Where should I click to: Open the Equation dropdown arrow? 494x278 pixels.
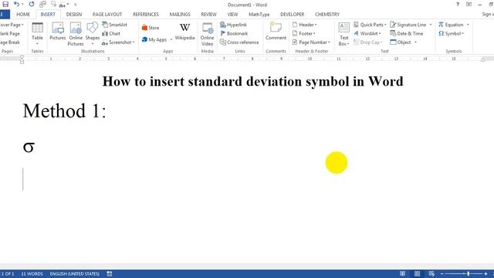click(469, 25)
